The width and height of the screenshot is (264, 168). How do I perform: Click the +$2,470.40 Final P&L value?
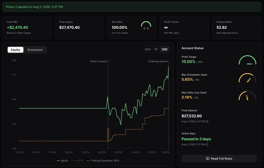click(x=17, y=28)
